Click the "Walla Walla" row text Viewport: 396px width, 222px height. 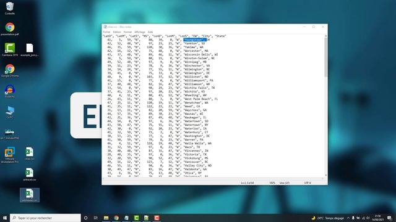[194, 144]
